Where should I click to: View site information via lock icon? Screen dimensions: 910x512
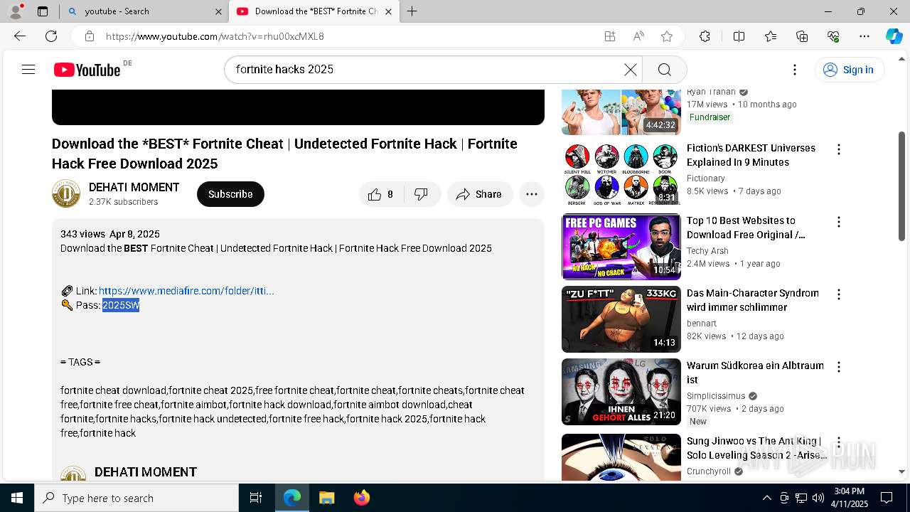click(89, 36)
